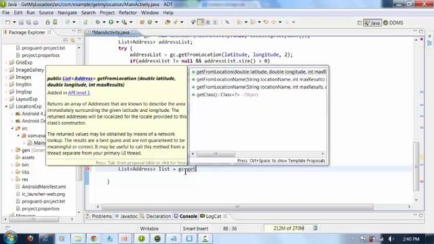Open the New file toolbar icon

[x=7, y=22]
